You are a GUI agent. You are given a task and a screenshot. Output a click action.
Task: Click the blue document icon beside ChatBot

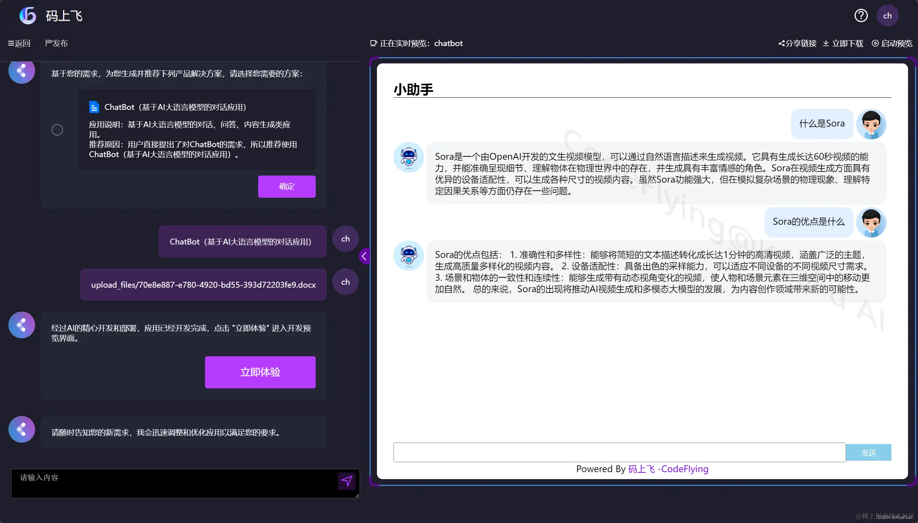[94, 107]
